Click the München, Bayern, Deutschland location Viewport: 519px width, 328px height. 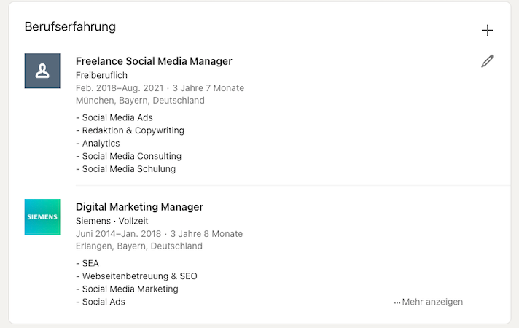click(x=140, y=101)
